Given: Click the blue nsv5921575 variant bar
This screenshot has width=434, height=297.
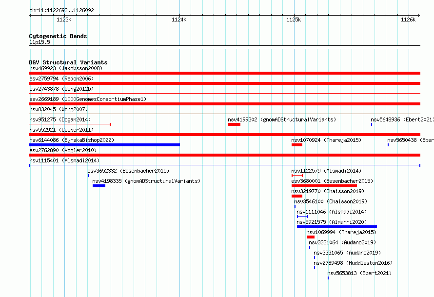Looking at the screenshot, I should click(x=337, y=227).
